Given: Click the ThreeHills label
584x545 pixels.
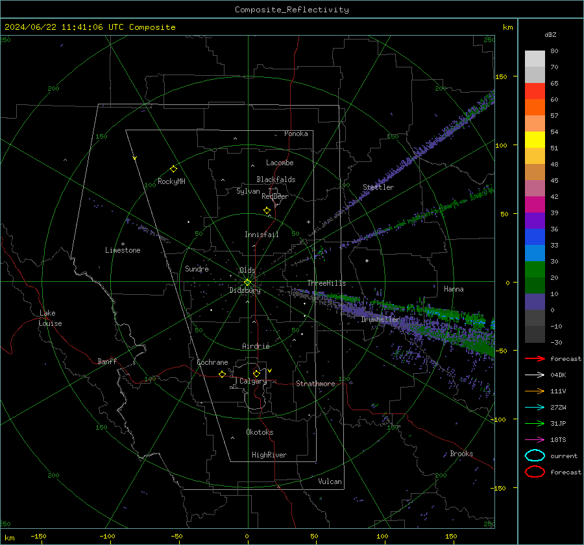Looking at the screenshot, I should coord(326,283).
